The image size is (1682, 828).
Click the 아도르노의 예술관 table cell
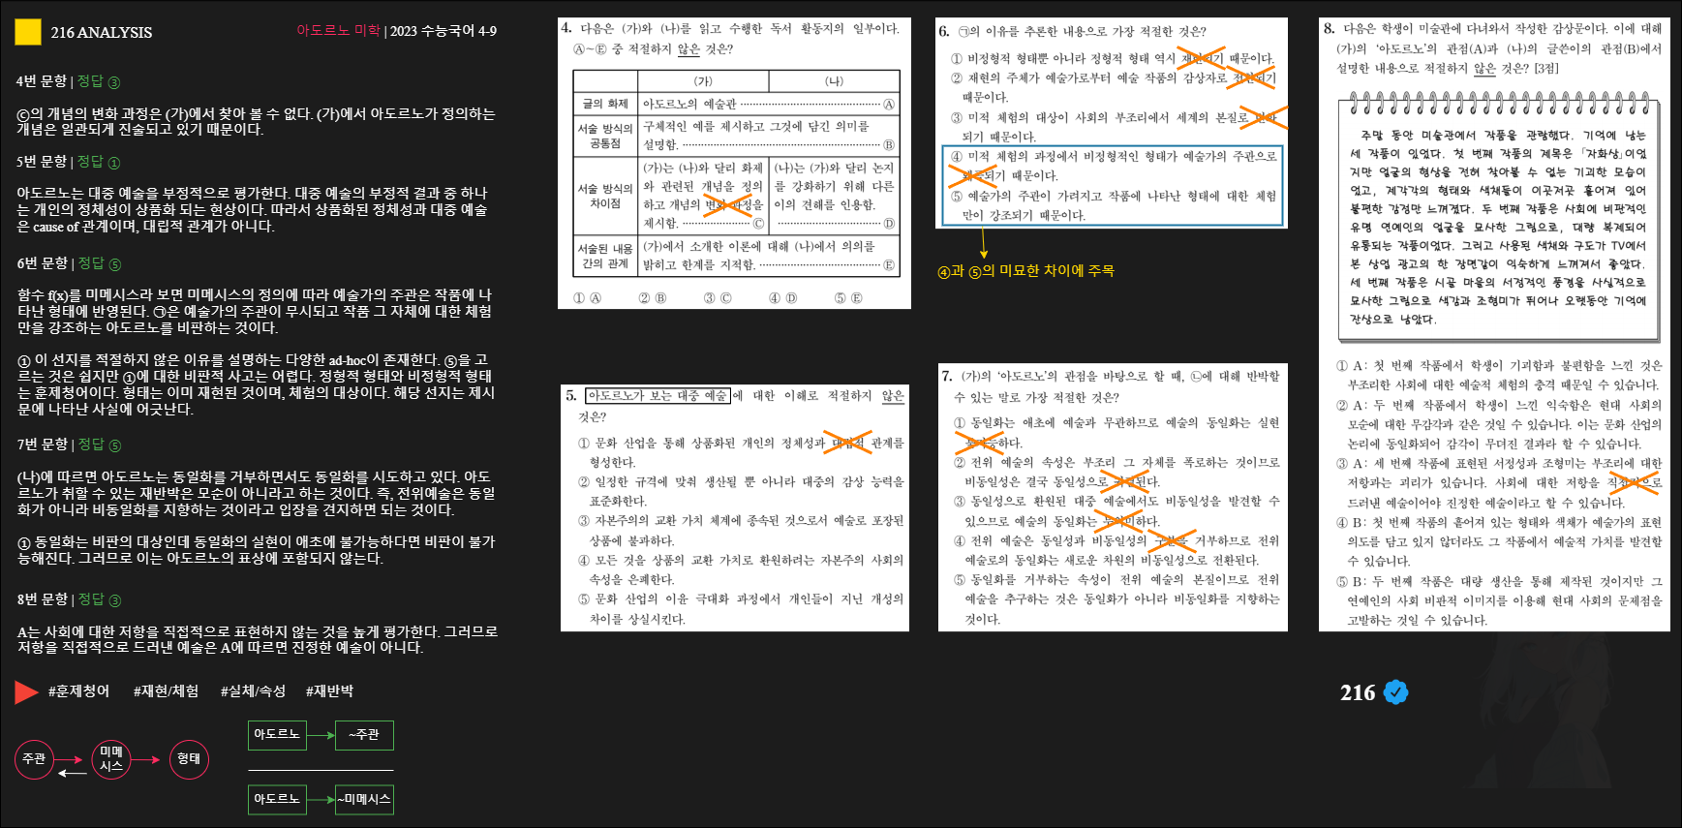tap(769, 104)
